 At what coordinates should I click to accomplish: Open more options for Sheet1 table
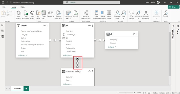pyautogui.click(x=47, y=26)
